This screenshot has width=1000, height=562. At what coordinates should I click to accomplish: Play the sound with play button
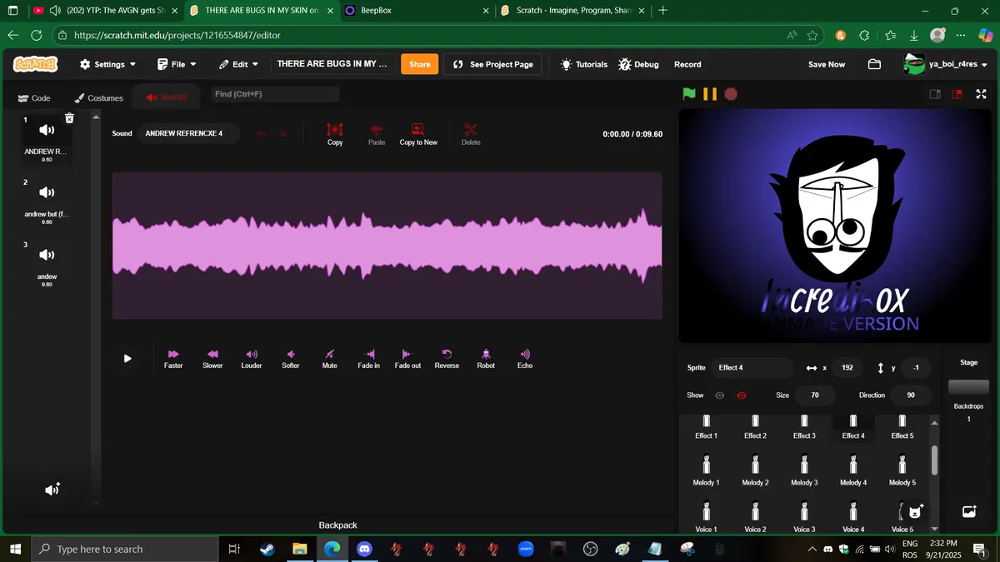(x=127, y=359)
